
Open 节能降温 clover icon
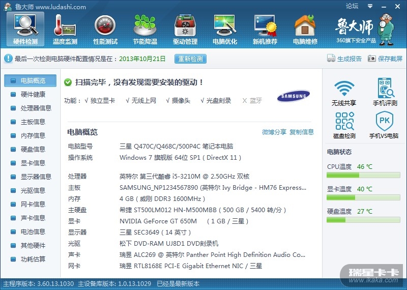coord(145,29)
